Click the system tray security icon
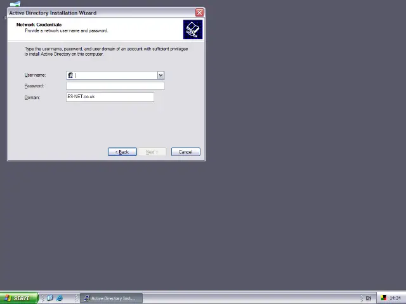 383,298
